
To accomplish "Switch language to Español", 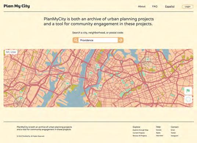I will (169, 7).
